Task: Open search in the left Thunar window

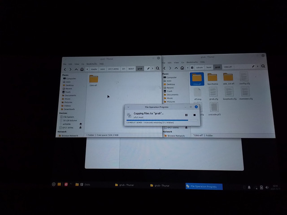Action: (x=157, y=69)
